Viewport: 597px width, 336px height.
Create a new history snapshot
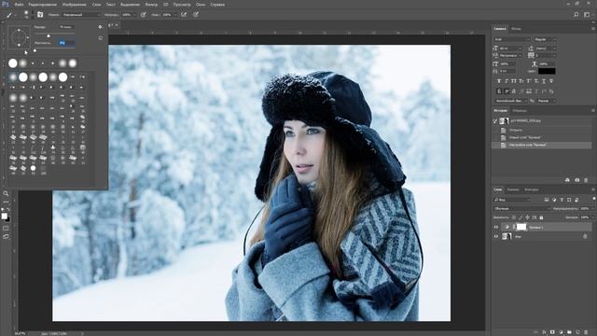(576, 180)
